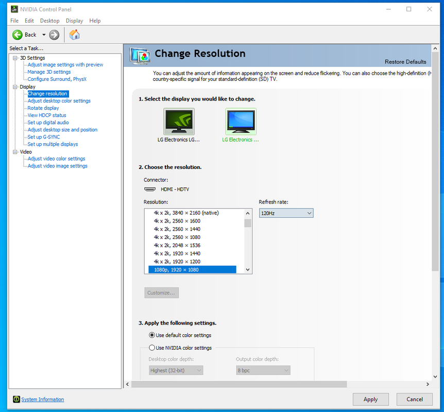
Task: Open Rotate display task
Action: coord(43,108)
